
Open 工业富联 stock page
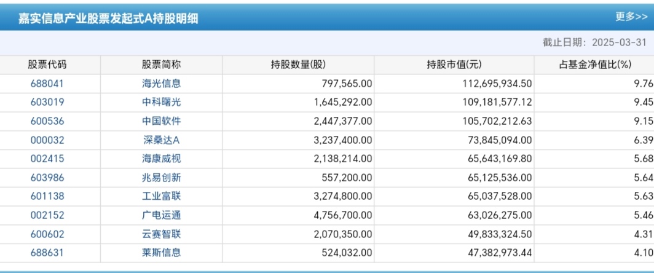161,196
